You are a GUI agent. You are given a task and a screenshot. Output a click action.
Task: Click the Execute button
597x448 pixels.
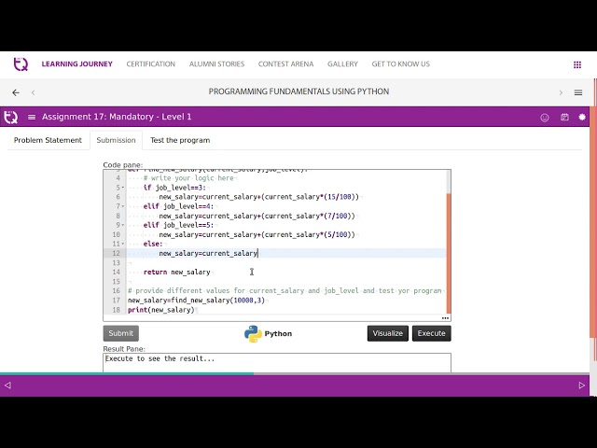431,333
